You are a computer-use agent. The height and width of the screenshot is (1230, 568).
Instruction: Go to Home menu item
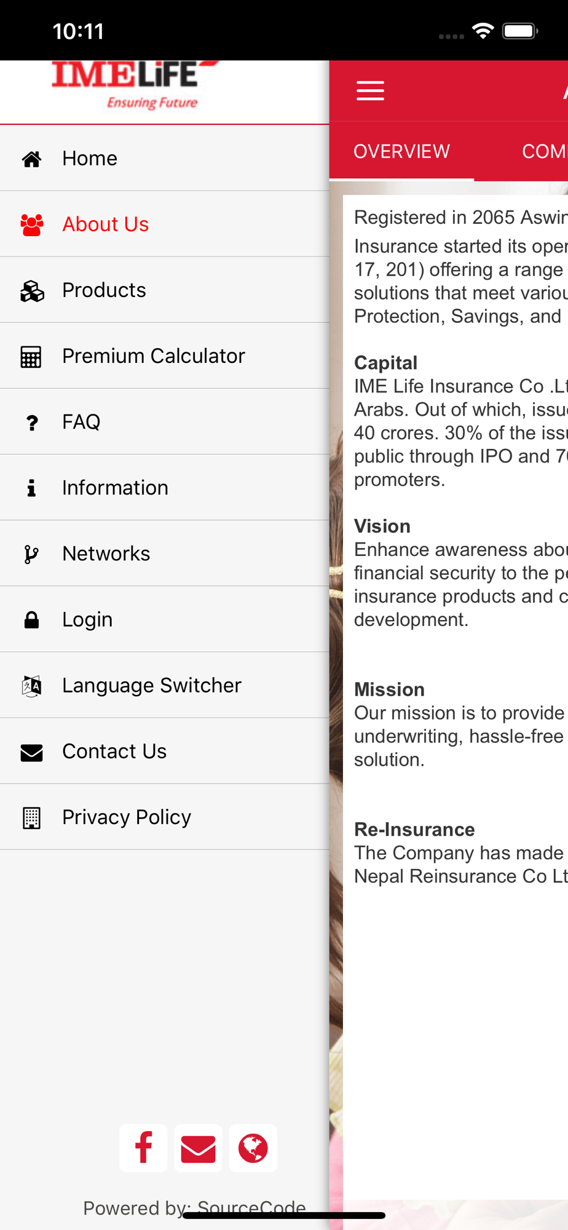click(90, 158)
